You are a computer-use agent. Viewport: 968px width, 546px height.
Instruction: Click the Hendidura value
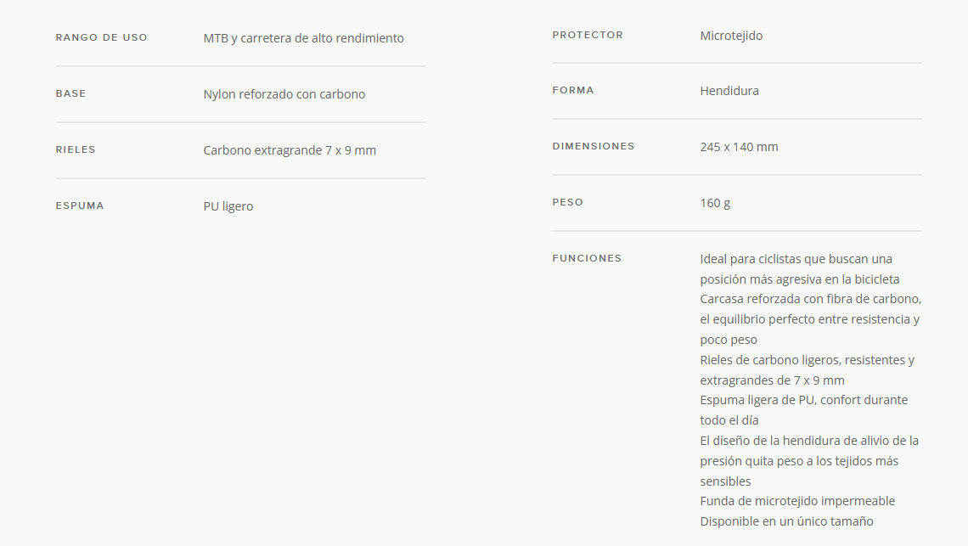pos(729,91)
